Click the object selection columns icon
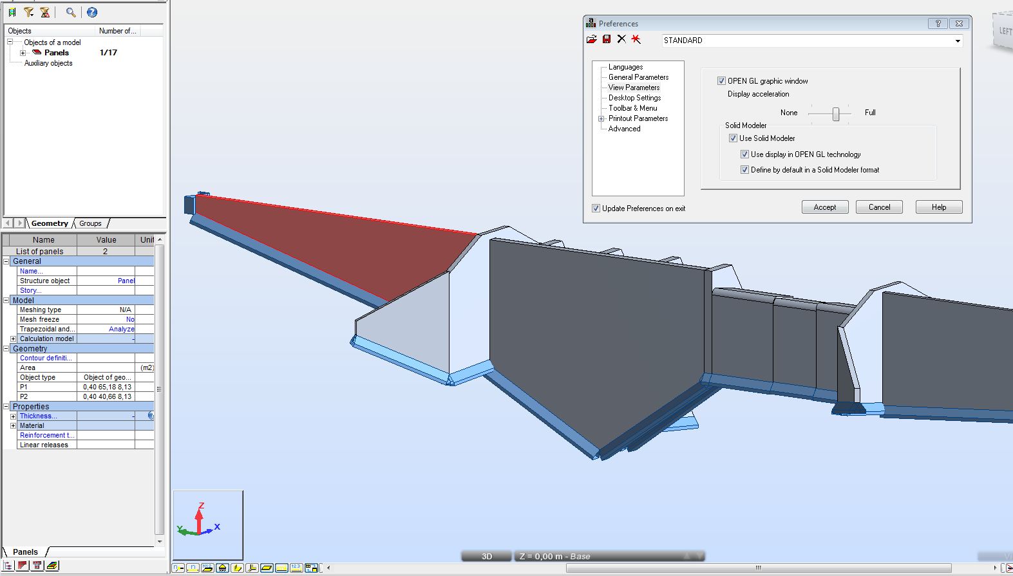The width and height of the screenshot is (1013, 576). pos(12,12)
